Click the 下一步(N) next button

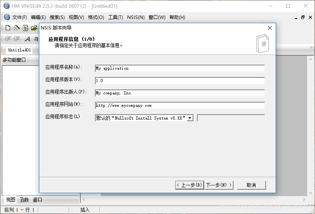pos(219,185)
